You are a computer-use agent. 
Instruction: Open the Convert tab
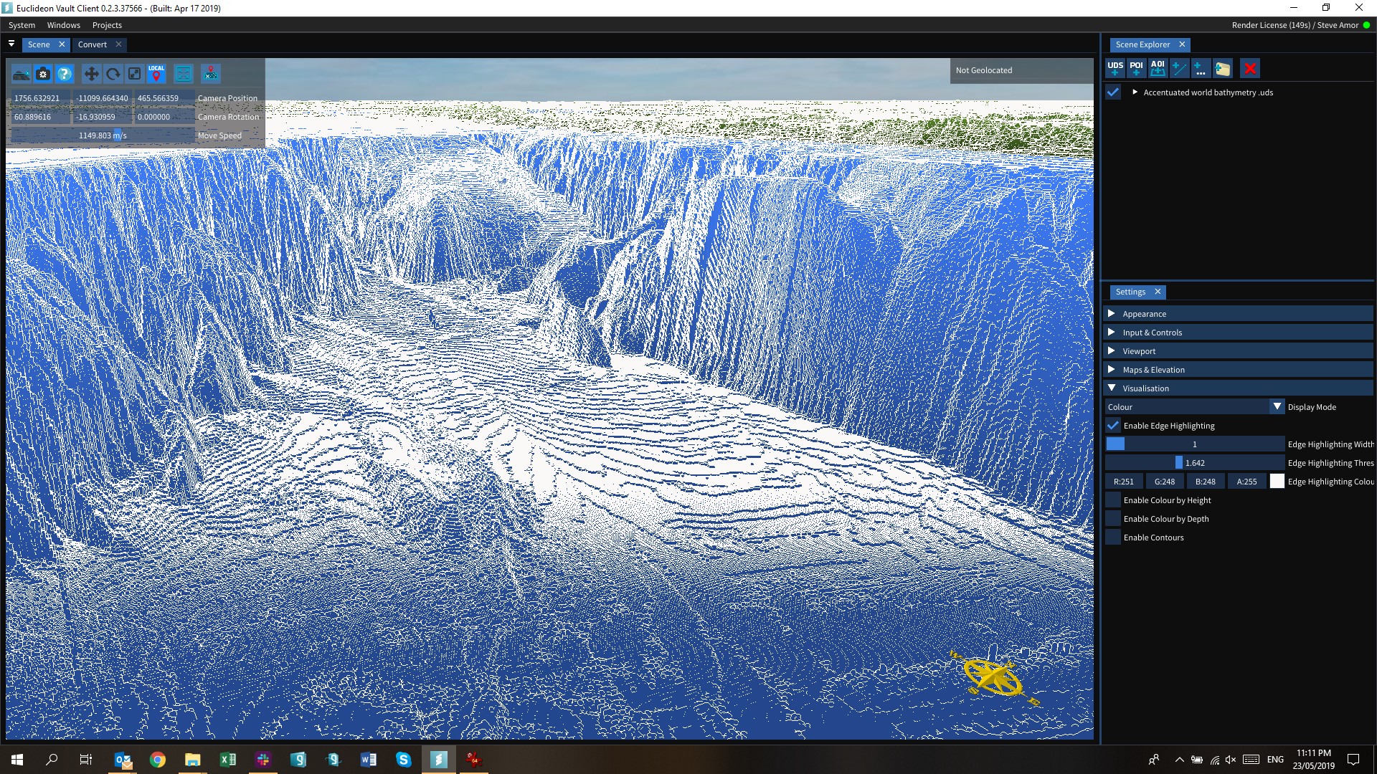tap(91, 44)
